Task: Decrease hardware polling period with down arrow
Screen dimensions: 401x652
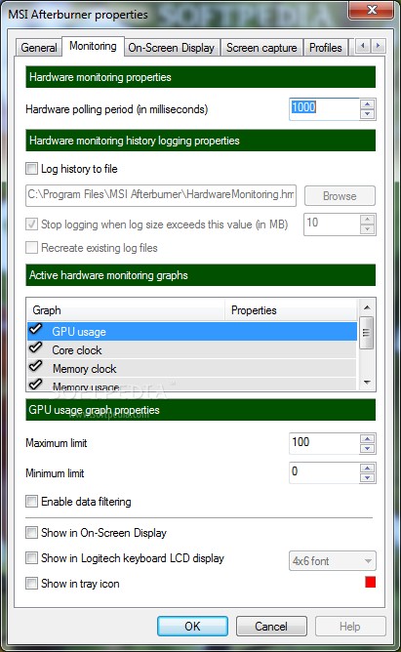Action: (x=368, y=114)
